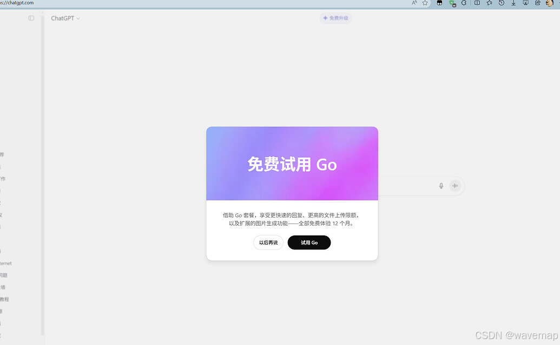Start voice mode with the waveform icon

pyautogui.click(x=455, y=185)
